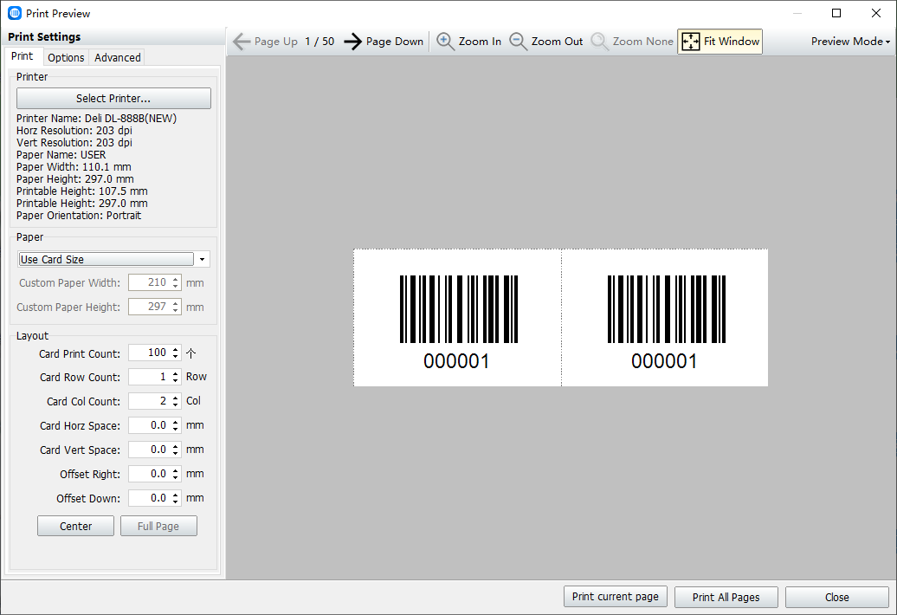
Task: Click the Center button
Action: point(75,527)
